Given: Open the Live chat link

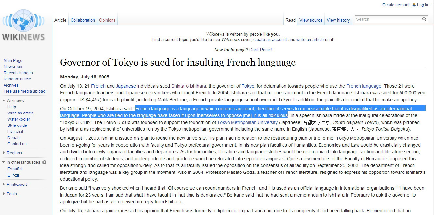Looking at the screenshot, I should pyautogui.click(x=16, y=132).
